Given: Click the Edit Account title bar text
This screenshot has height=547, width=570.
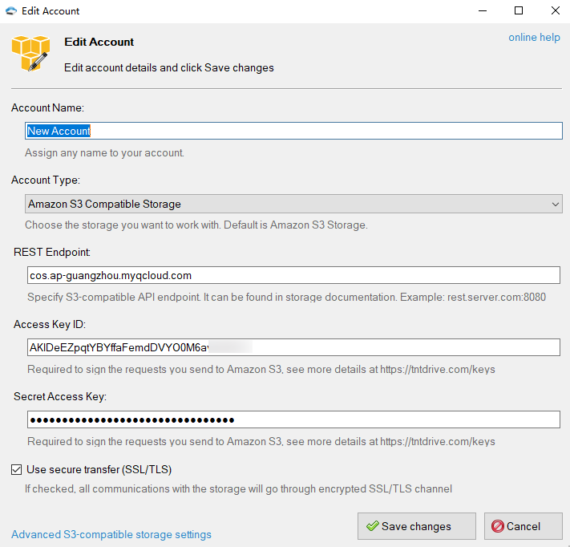Looking at the screenshot, I should point(51,11).
